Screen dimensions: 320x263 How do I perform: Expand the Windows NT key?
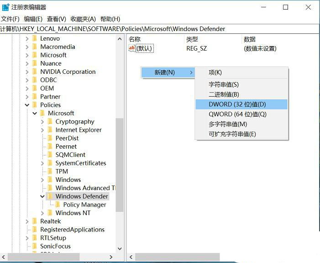tap(42, 213)
